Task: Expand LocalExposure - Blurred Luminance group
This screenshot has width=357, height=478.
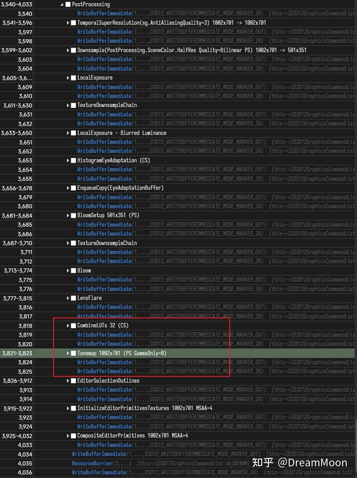Action: click(68, 133)
